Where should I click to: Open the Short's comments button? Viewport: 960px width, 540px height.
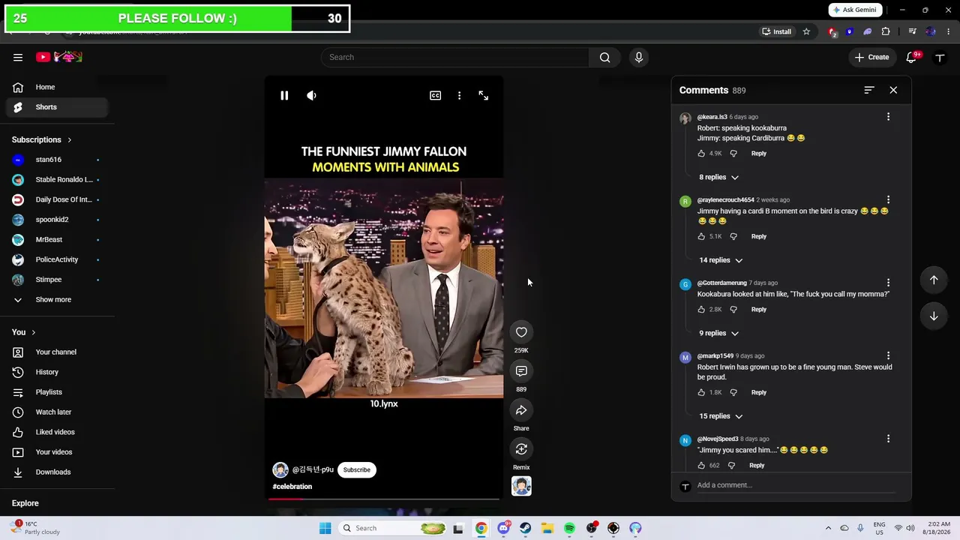click(x=521, y=371)
